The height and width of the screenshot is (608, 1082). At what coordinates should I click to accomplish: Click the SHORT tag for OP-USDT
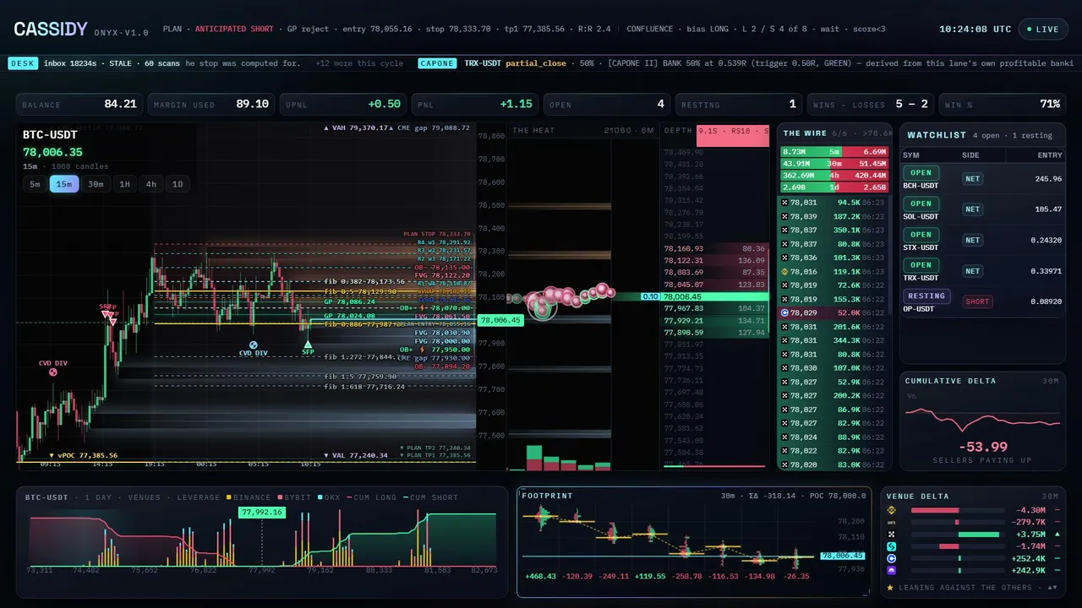978,301
